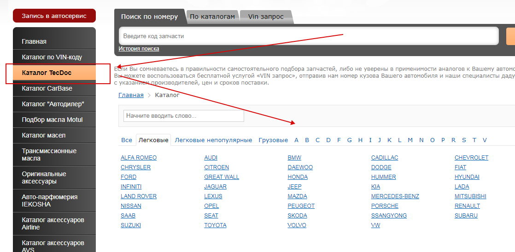The image size is (515, 252).
Task: Open CADILLAC brand link
Action: pyautogui.click(x=385, y=158)
